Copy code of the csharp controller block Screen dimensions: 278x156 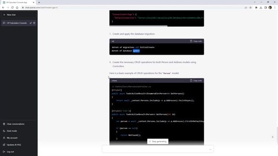click(x=196, y=81)
